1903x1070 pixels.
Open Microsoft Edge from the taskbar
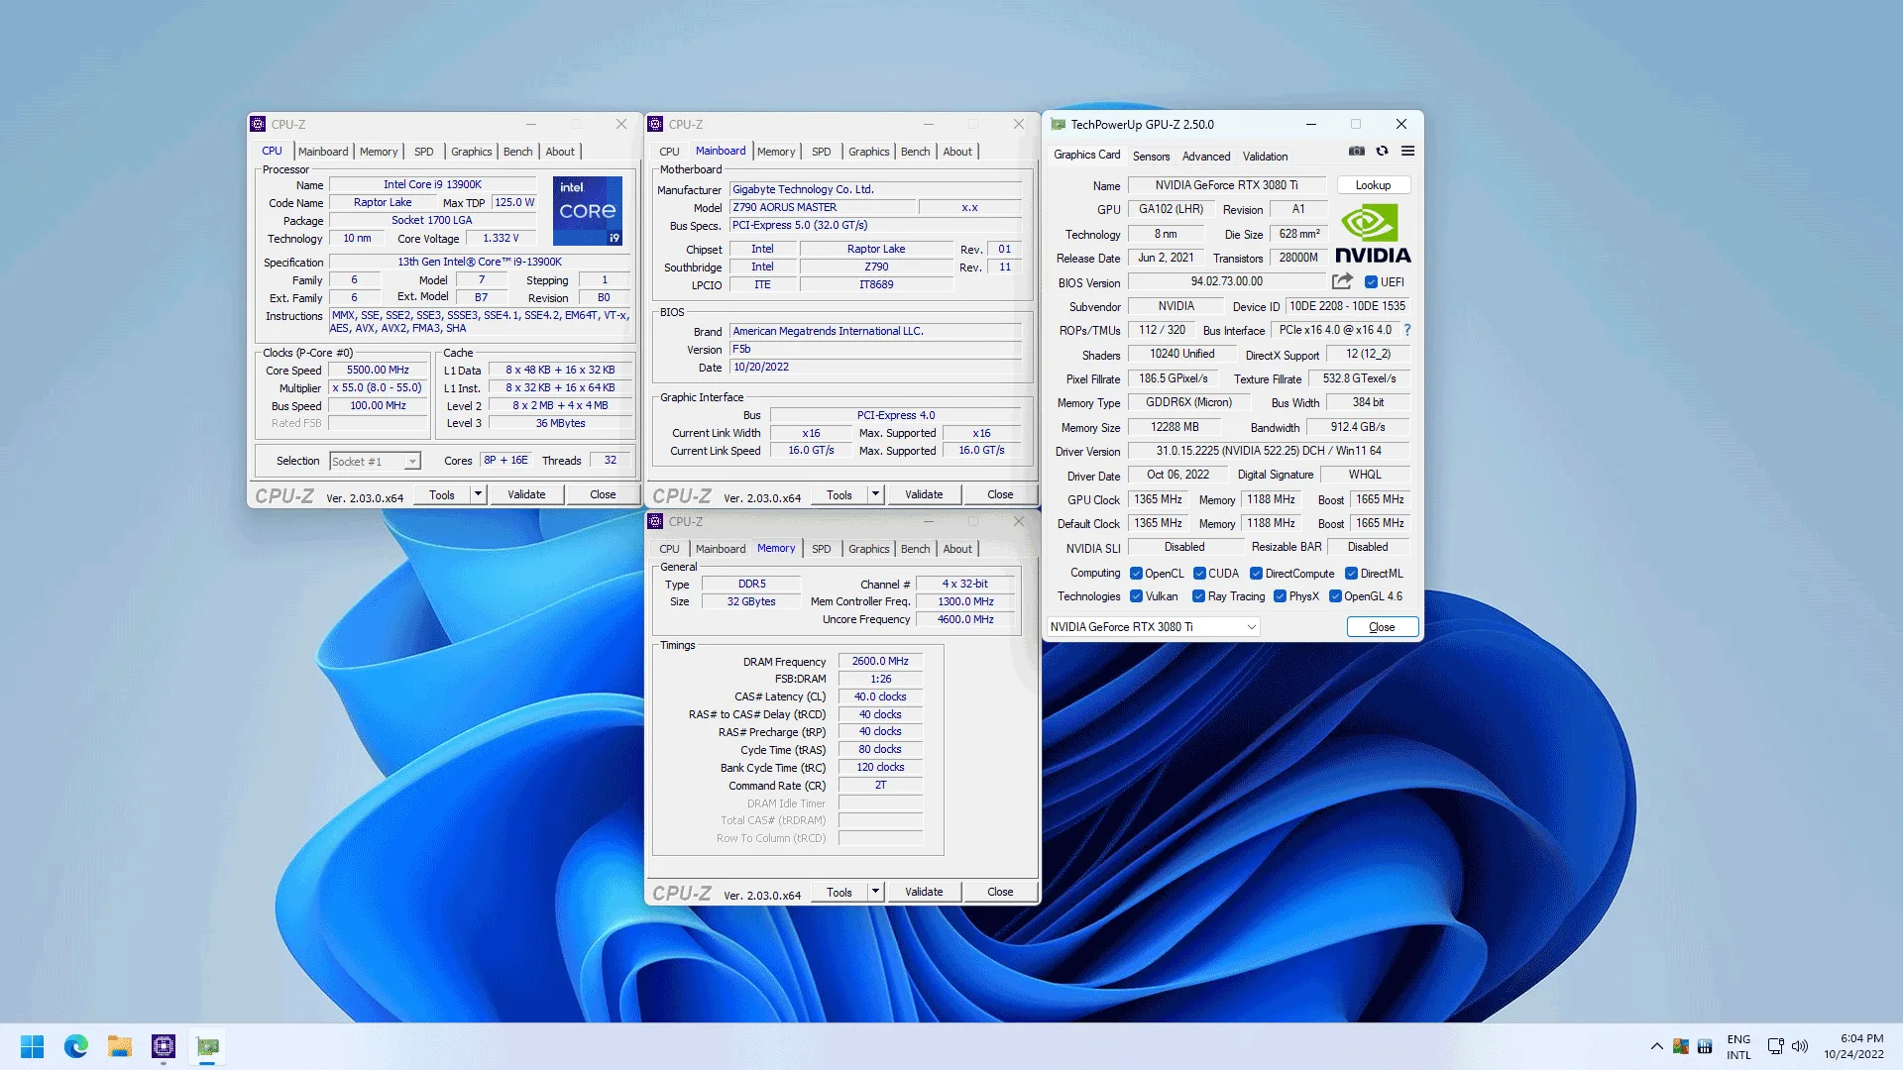pos(75,1046)
